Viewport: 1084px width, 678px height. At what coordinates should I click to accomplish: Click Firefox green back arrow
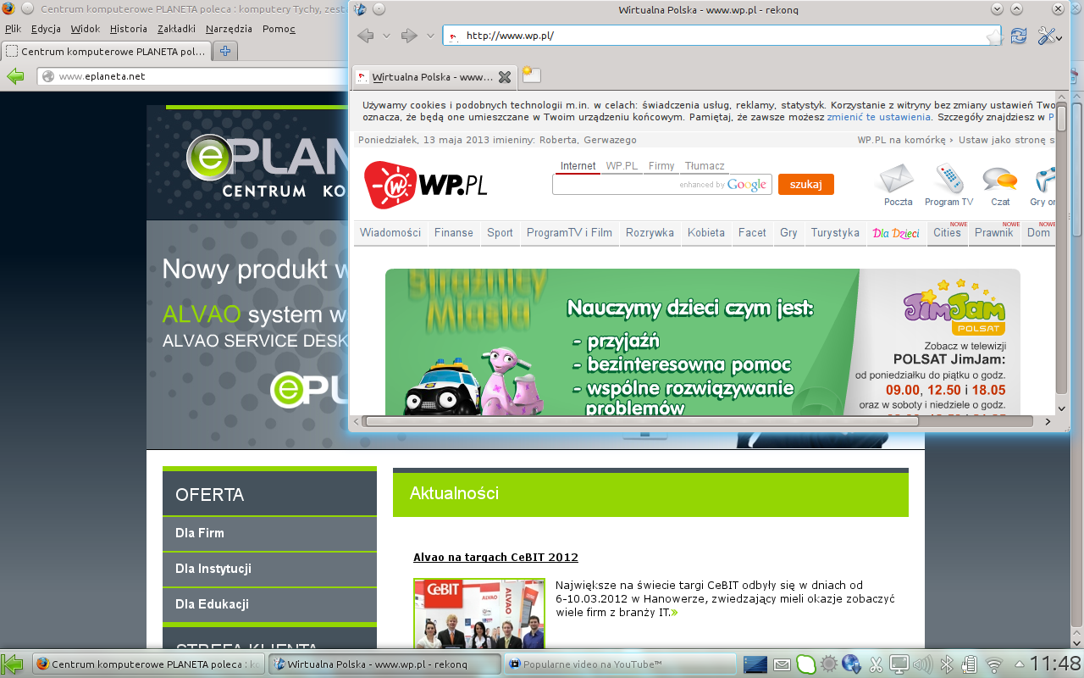[x=15, y=76]
